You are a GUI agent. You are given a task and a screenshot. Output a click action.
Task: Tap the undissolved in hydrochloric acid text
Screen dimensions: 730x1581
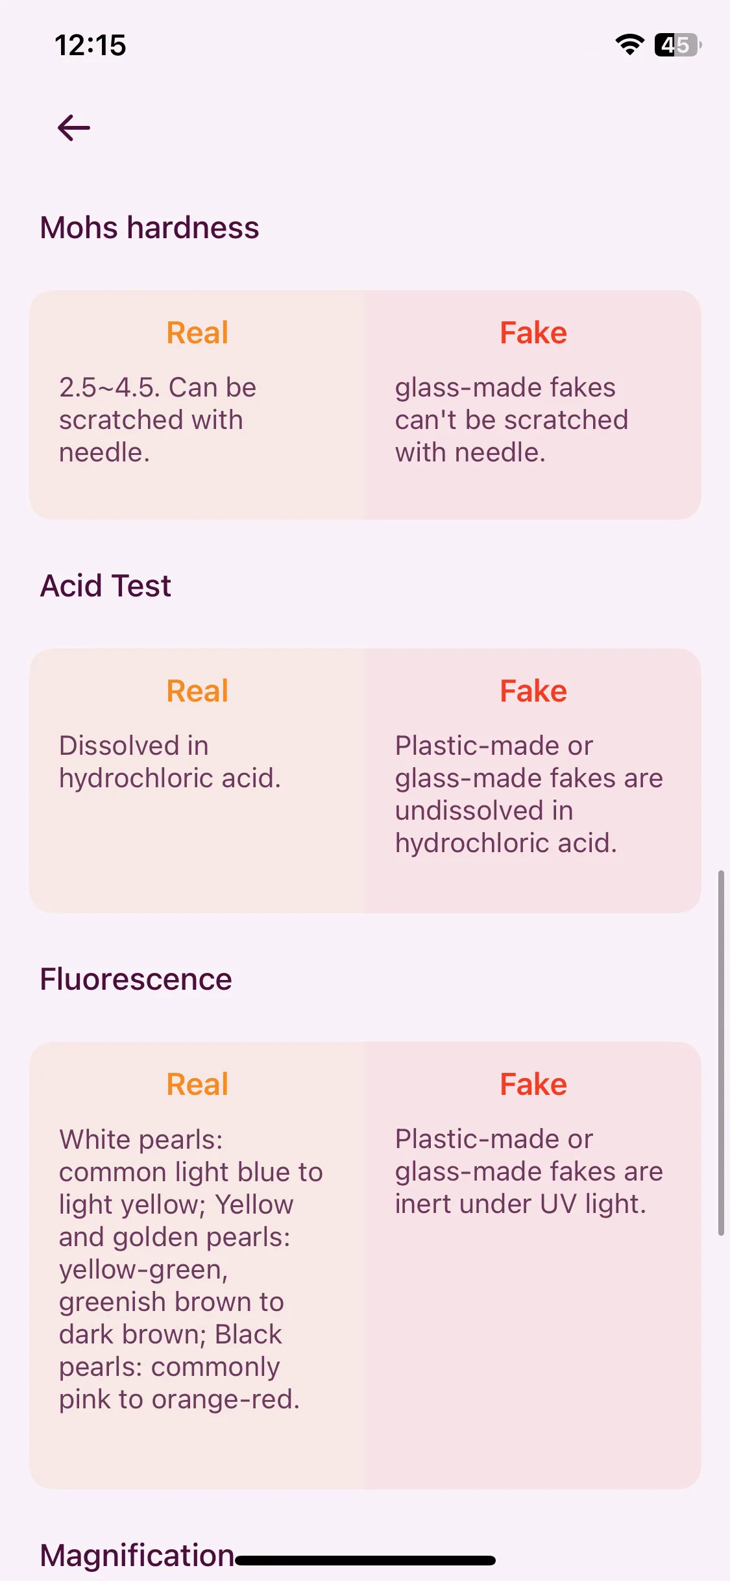tap(529, 794)
